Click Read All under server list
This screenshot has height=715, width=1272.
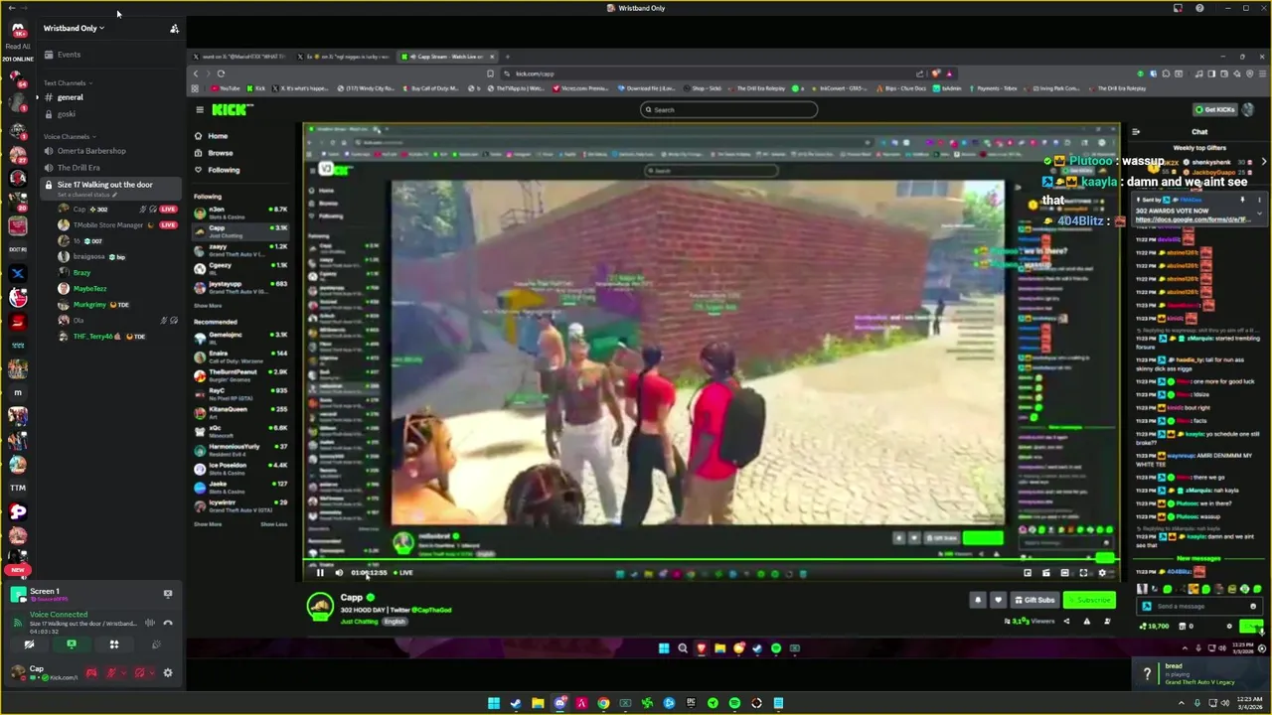click(x=18, y=47)
